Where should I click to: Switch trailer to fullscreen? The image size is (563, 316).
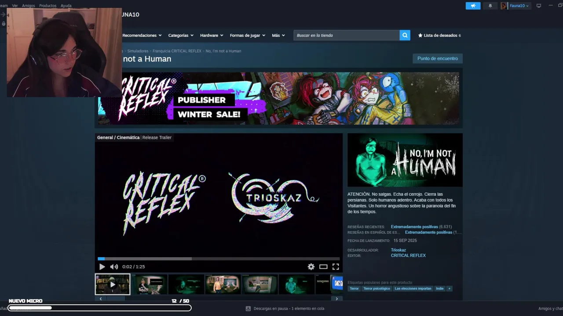pos(336,266)
